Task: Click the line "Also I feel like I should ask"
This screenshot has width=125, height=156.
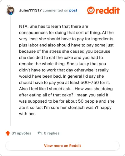Action: point(66,89)
